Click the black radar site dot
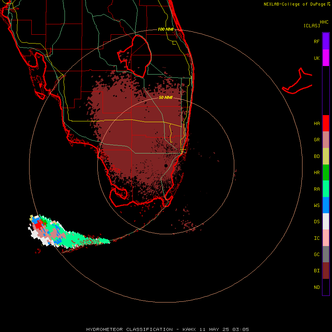The height and width of the screenshot is (332, 332). pyautogui.click(x=166, y=166)
